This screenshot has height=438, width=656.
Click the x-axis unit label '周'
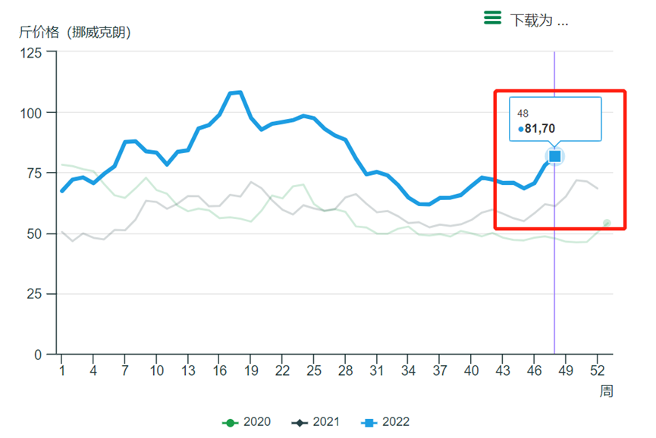click(x=607, y=392)
